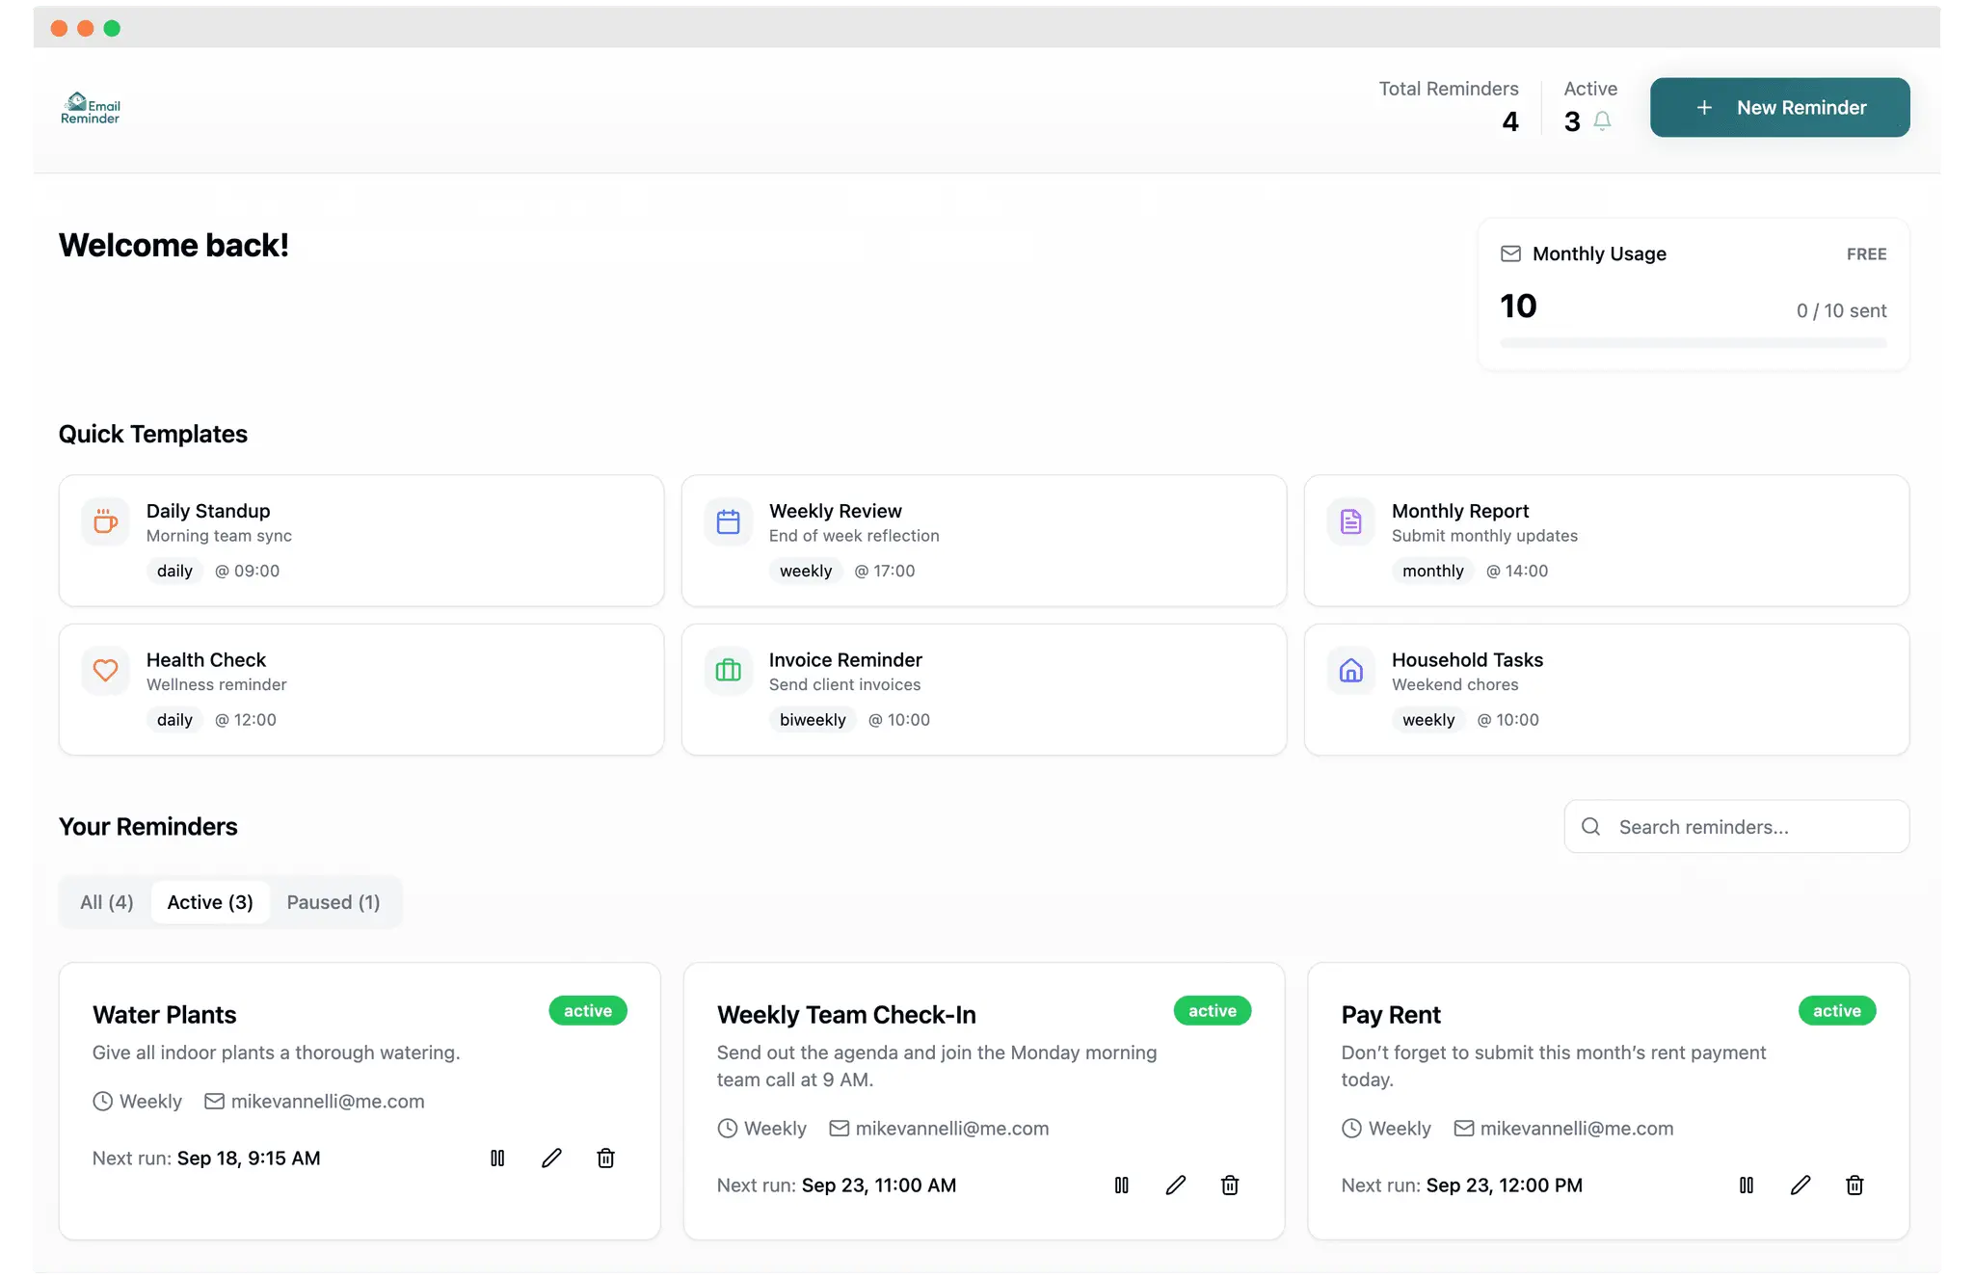1974x1279 pixels.
Task: Click the '0 / 10 sent' usage text
Action: (1842, 310)
